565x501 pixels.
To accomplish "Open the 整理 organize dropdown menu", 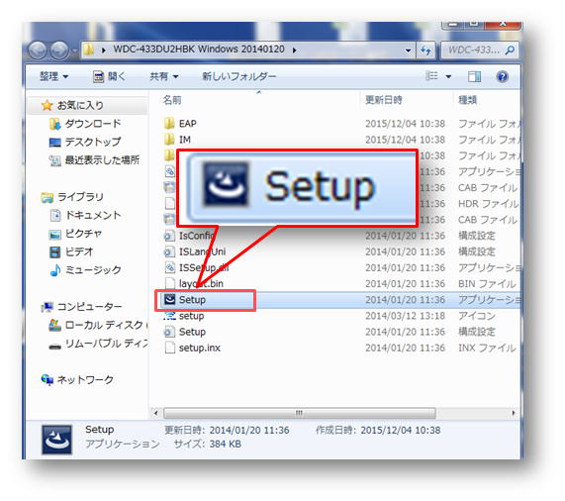I will (53, 76).
